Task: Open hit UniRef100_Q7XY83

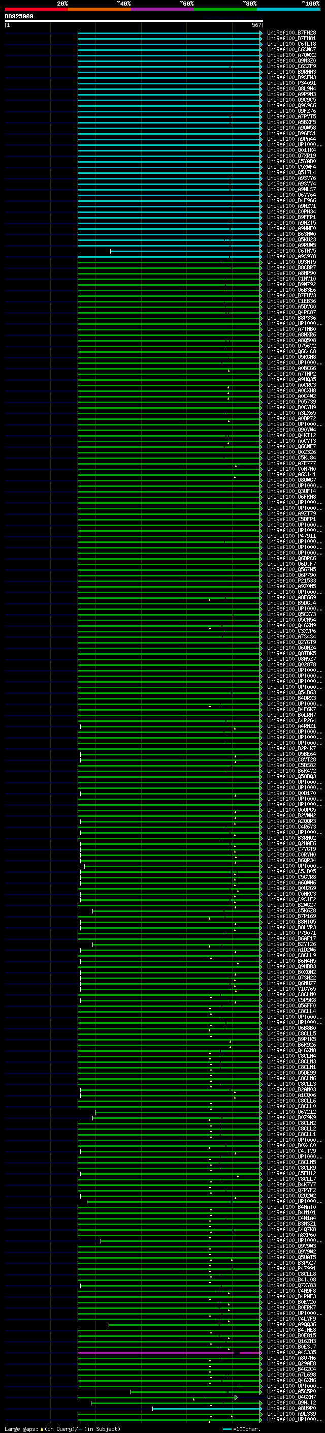Action: pyautogui.click(x=291, y=1285)
